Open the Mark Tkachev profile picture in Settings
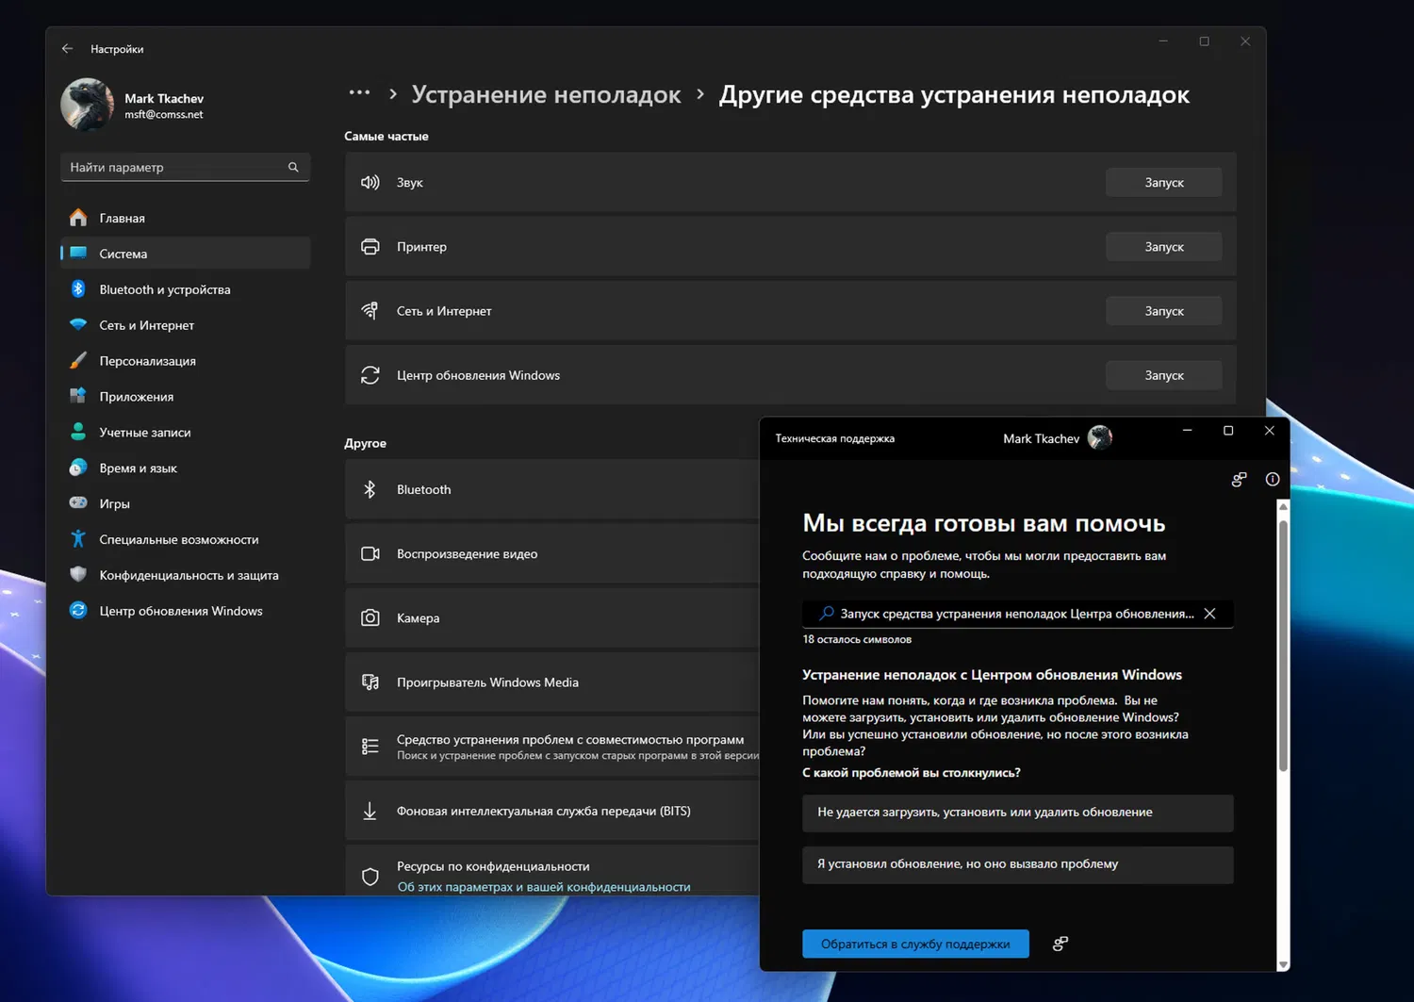1414x1002 pixels. pyautogui.click(x=88, y=105)
